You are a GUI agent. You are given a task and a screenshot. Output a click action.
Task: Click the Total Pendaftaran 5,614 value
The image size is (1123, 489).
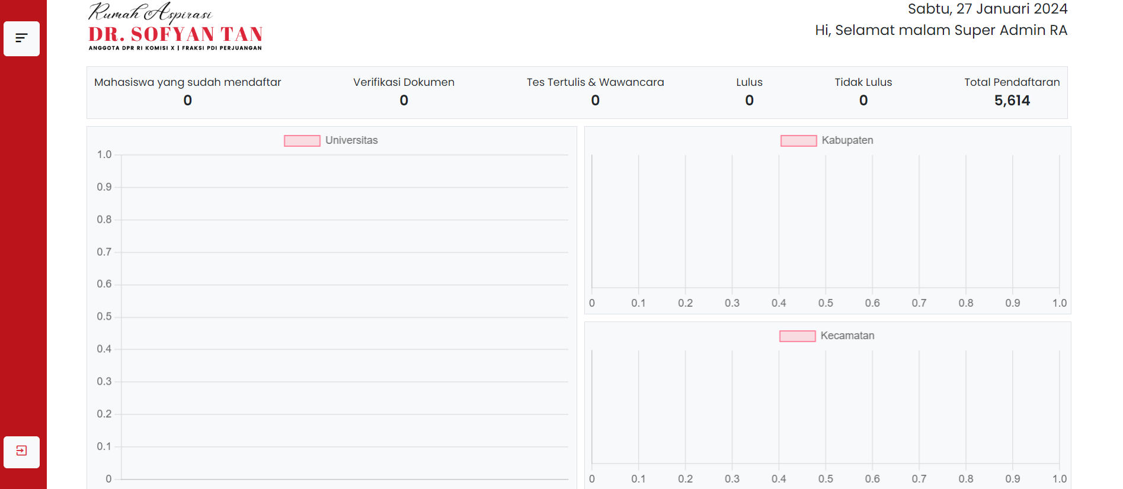point(1012,101)
